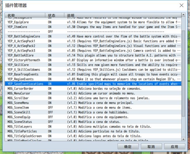
Task: Click OFF status of MOG_SceneItem
Action: point(50,107)
